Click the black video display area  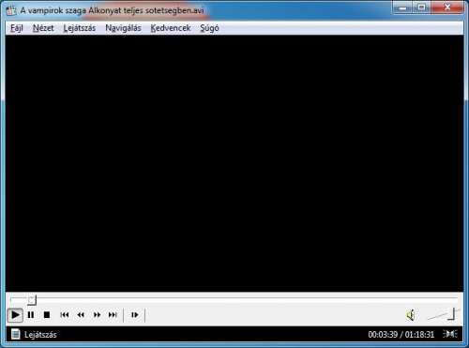(x=234, y=163)
